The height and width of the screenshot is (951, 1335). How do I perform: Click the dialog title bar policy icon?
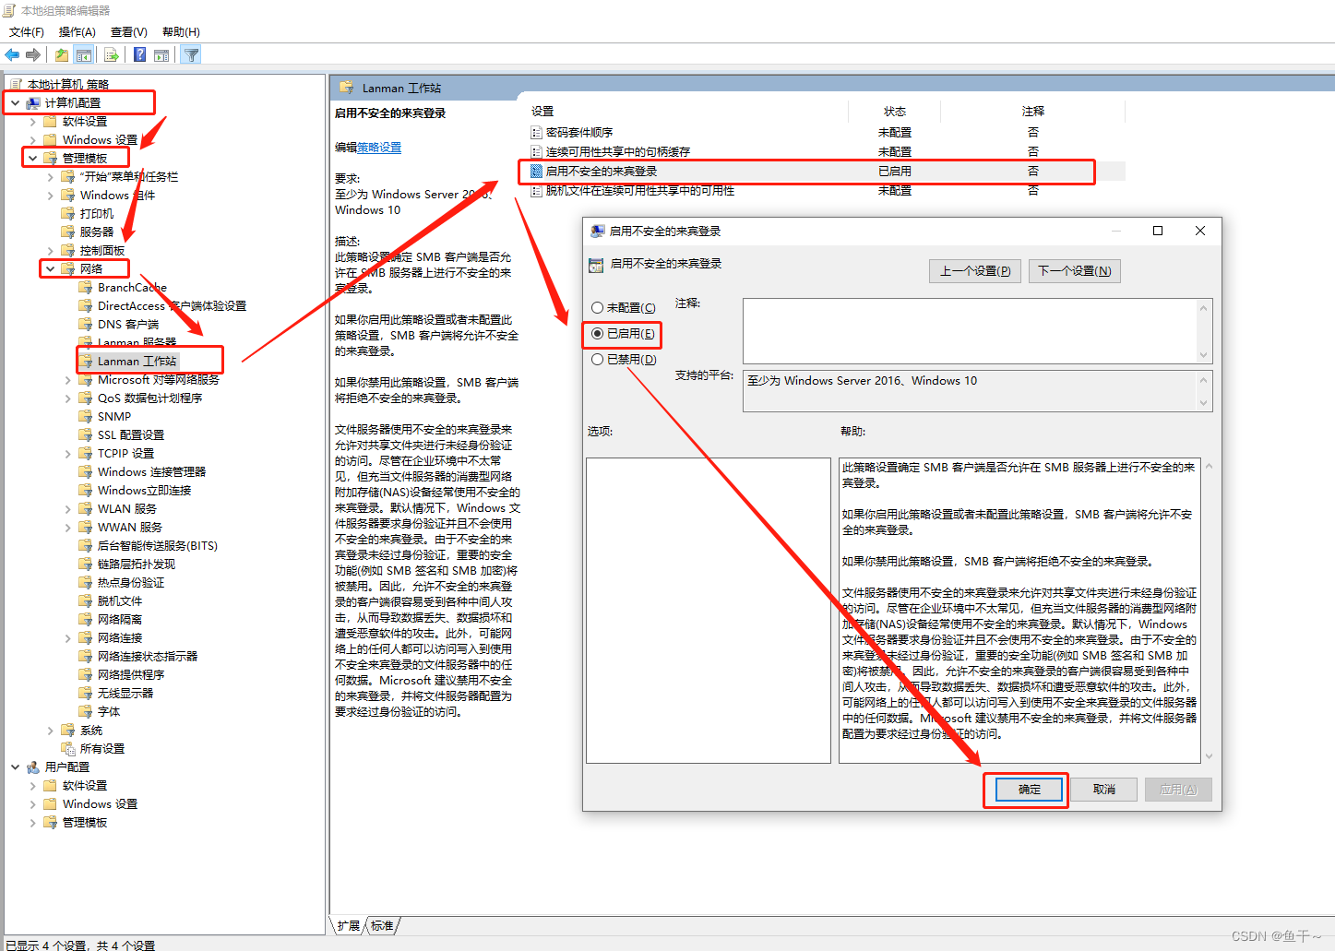coord(598,231)
